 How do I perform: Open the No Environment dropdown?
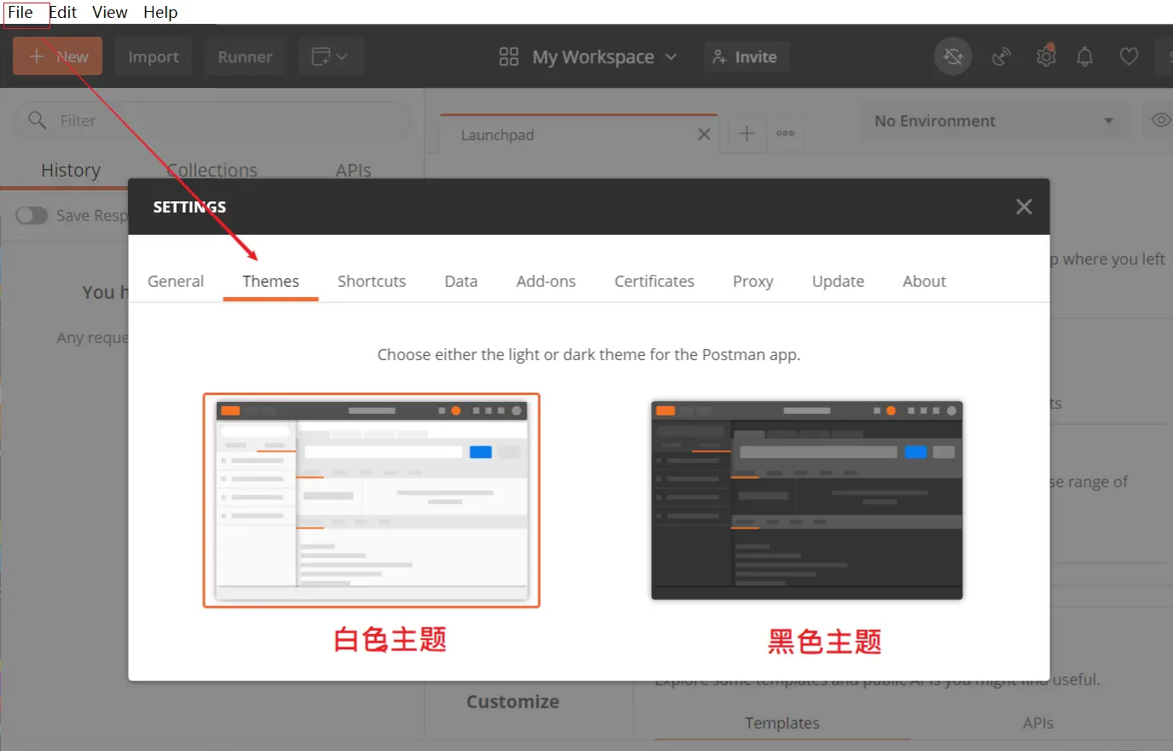994,120
